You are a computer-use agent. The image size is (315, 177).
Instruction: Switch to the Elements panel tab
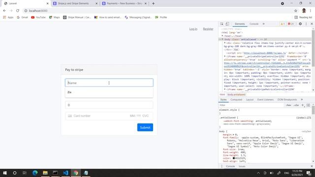[240, 24]
